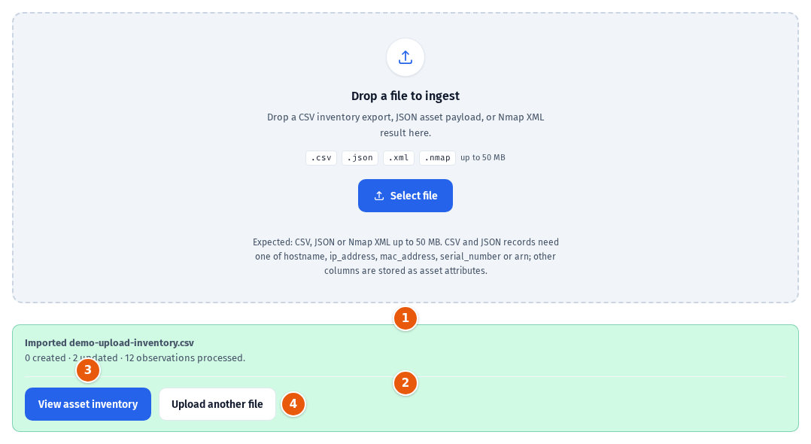Click the 'Imported demo-upload-inventory.csv' title

(110, 342)
